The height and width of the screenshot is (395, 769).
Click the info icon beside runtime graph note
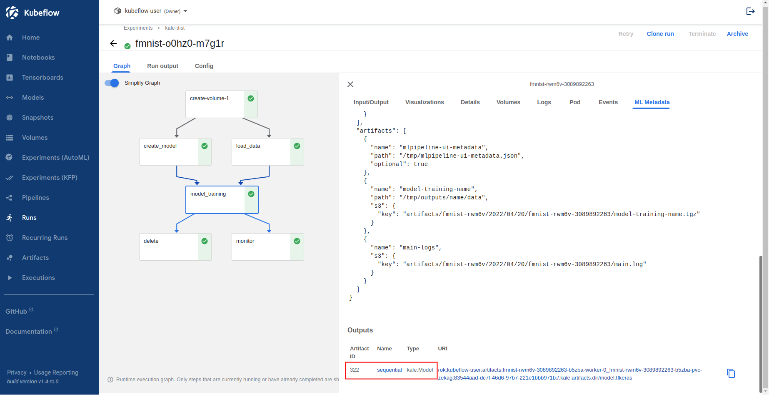click(x=110, y=380)
